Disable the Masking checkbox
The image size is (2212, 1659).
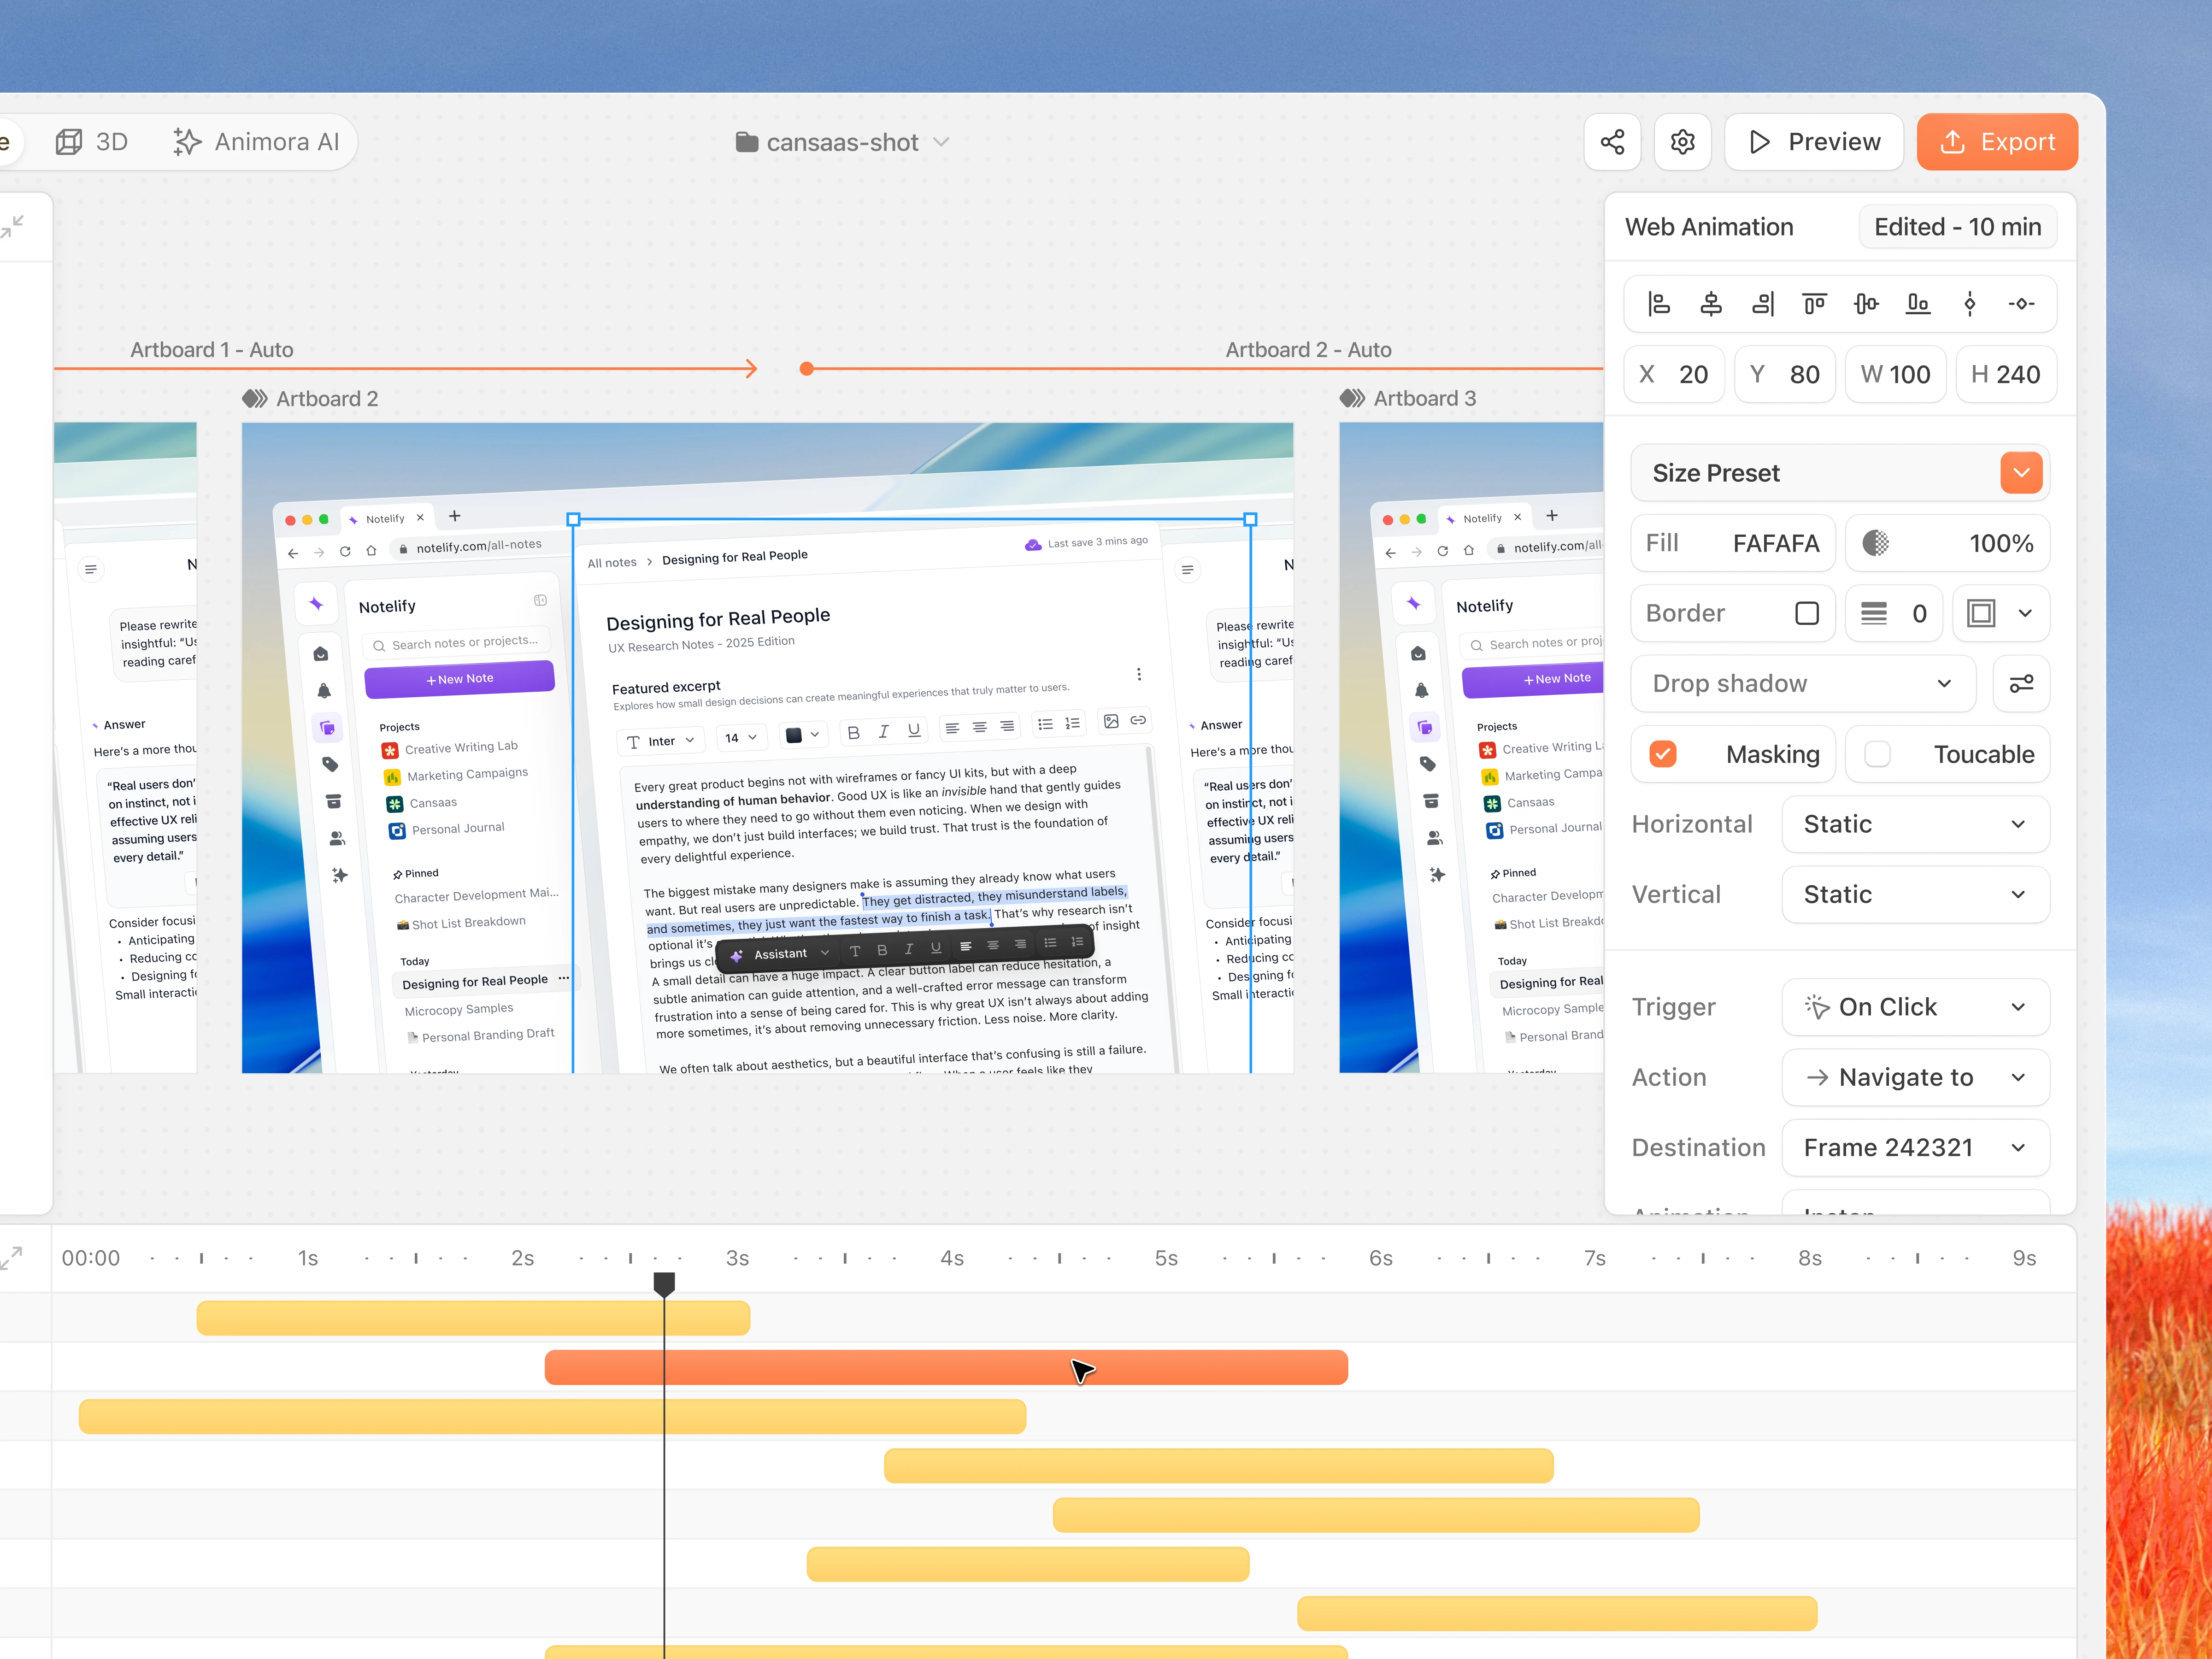coord(1663,754)
